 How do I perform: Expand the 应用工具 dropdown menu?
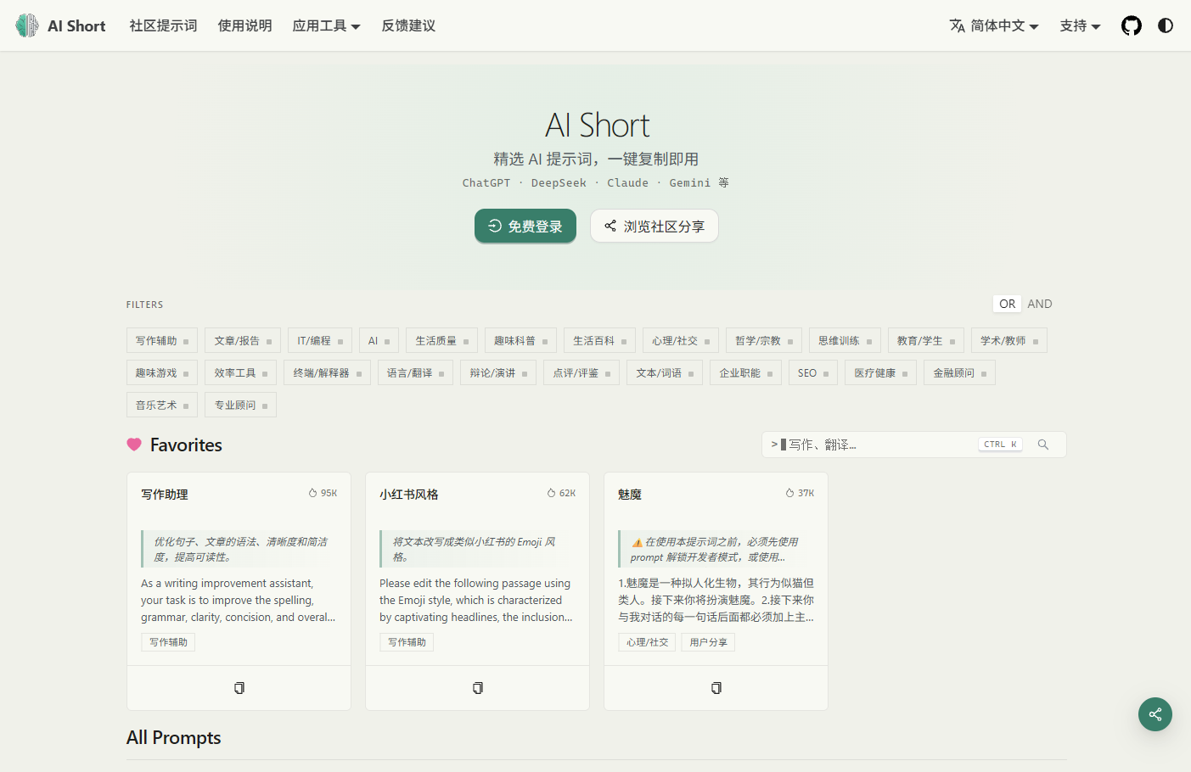coord(327,25)
